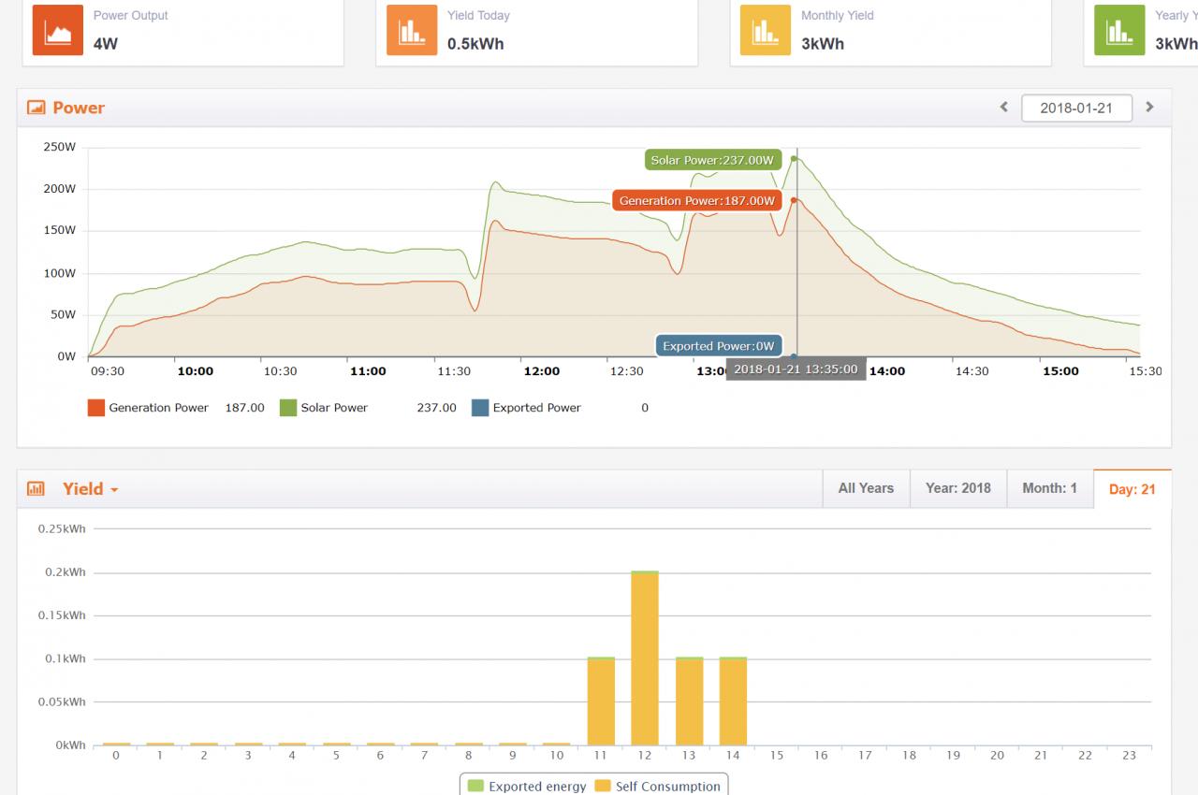Click the Generation Power 187.00W tooltip label
Screen dimensions: 1198x795
point(697,201)
